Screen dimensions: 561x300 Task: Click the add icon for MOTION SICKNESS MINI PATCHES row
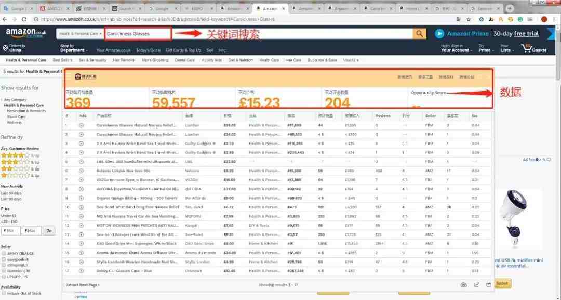(81, 226)
